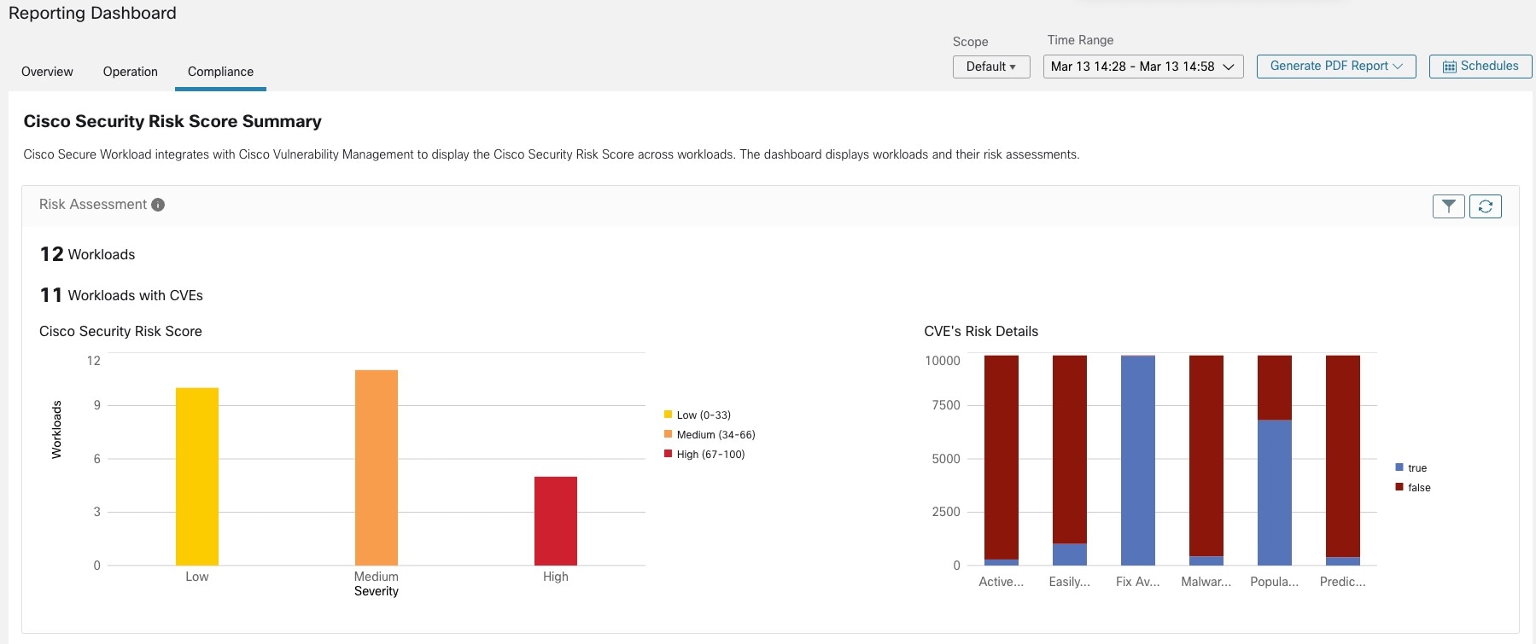
Task: Click Cisco Security Risk Score Summary heading
Action: [x=172, y=121]
